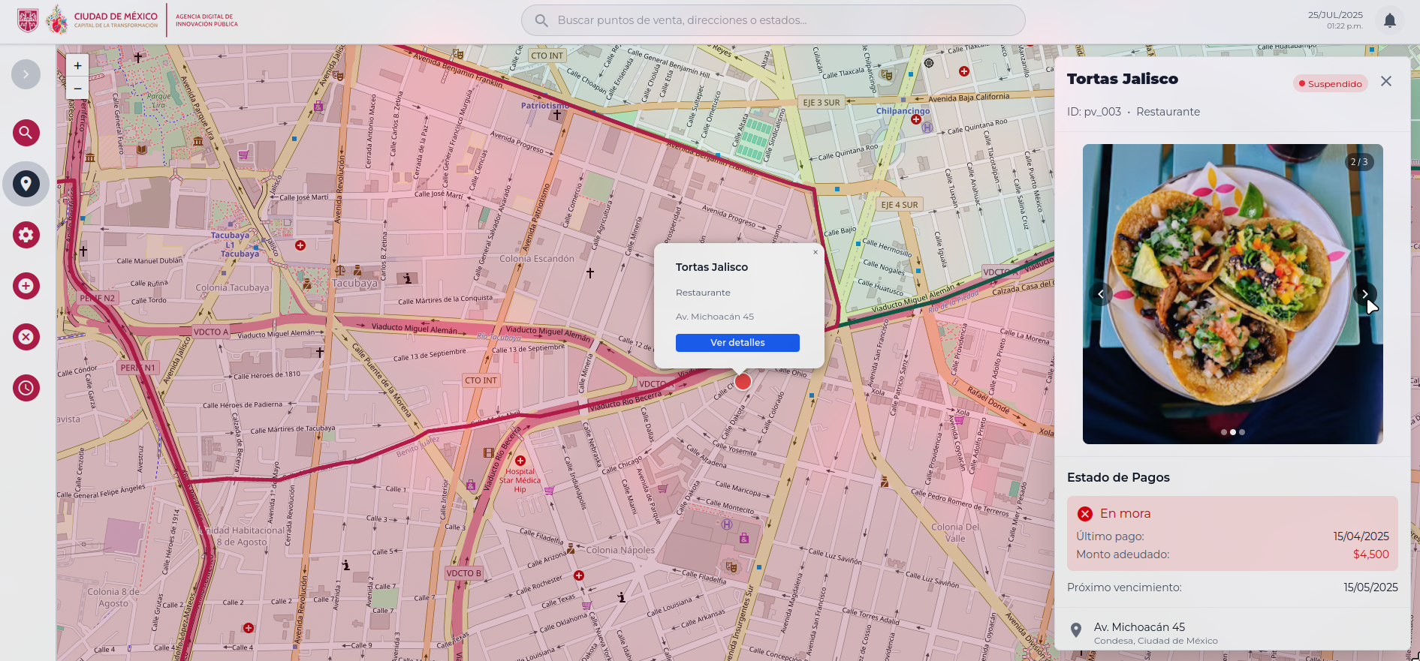Select the map location pin sidebar icon
Screen dimensions: 1420x661
coord(26,184)
